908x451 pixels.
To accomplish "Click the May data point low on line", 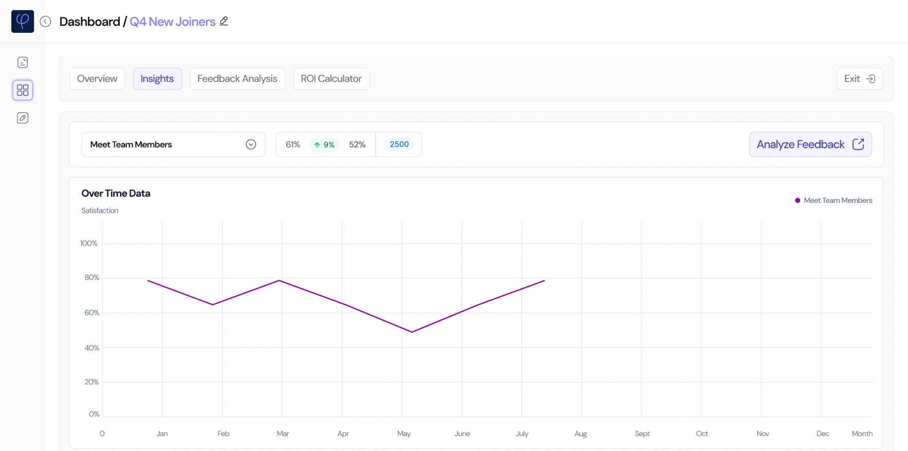I will (412, 332).
